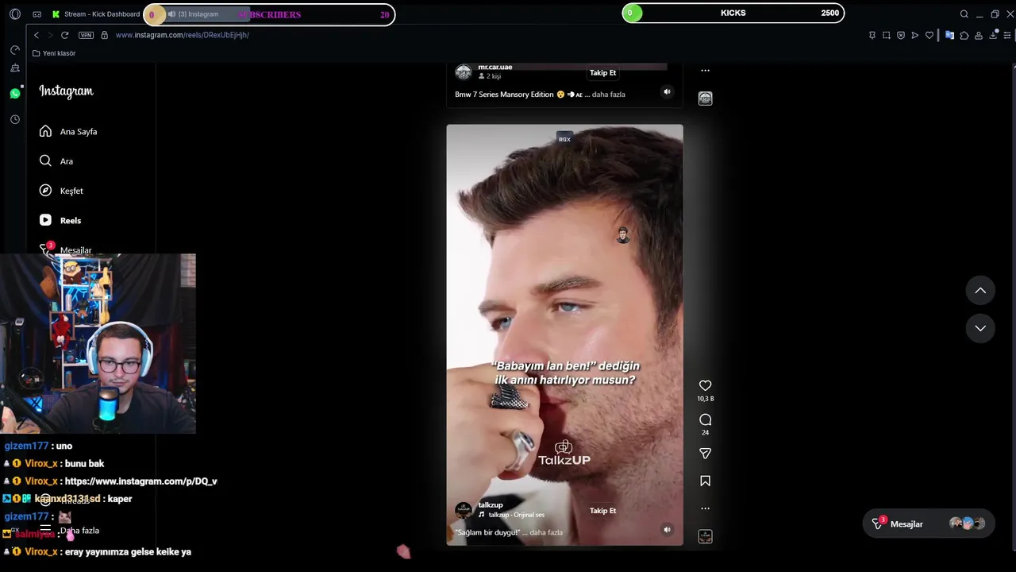1016x572 pixels.
Task: Focus the instagram.com/reels address field
Action: click(x=183, y=35)
